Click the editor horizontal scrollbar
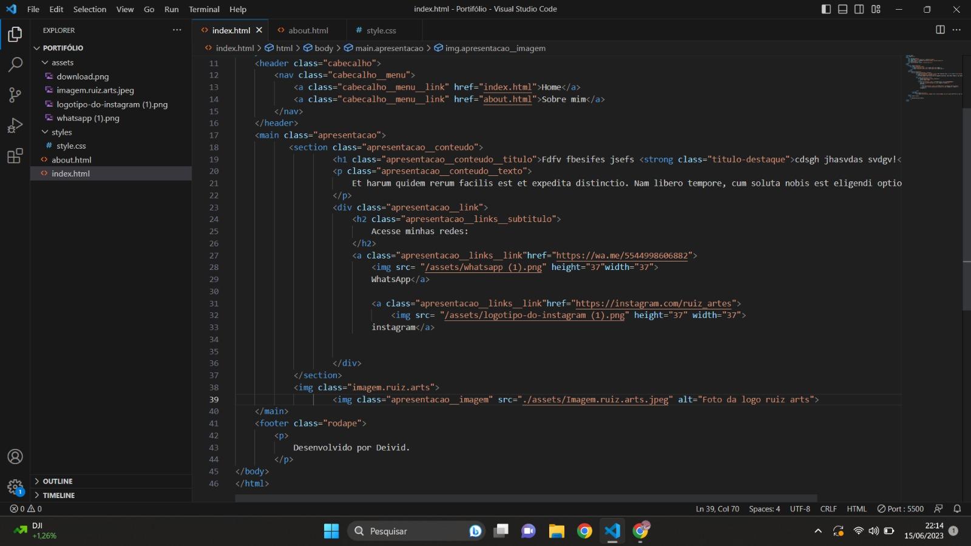The width and height of the screenshot is (971, 546). (x=526, y=498)
